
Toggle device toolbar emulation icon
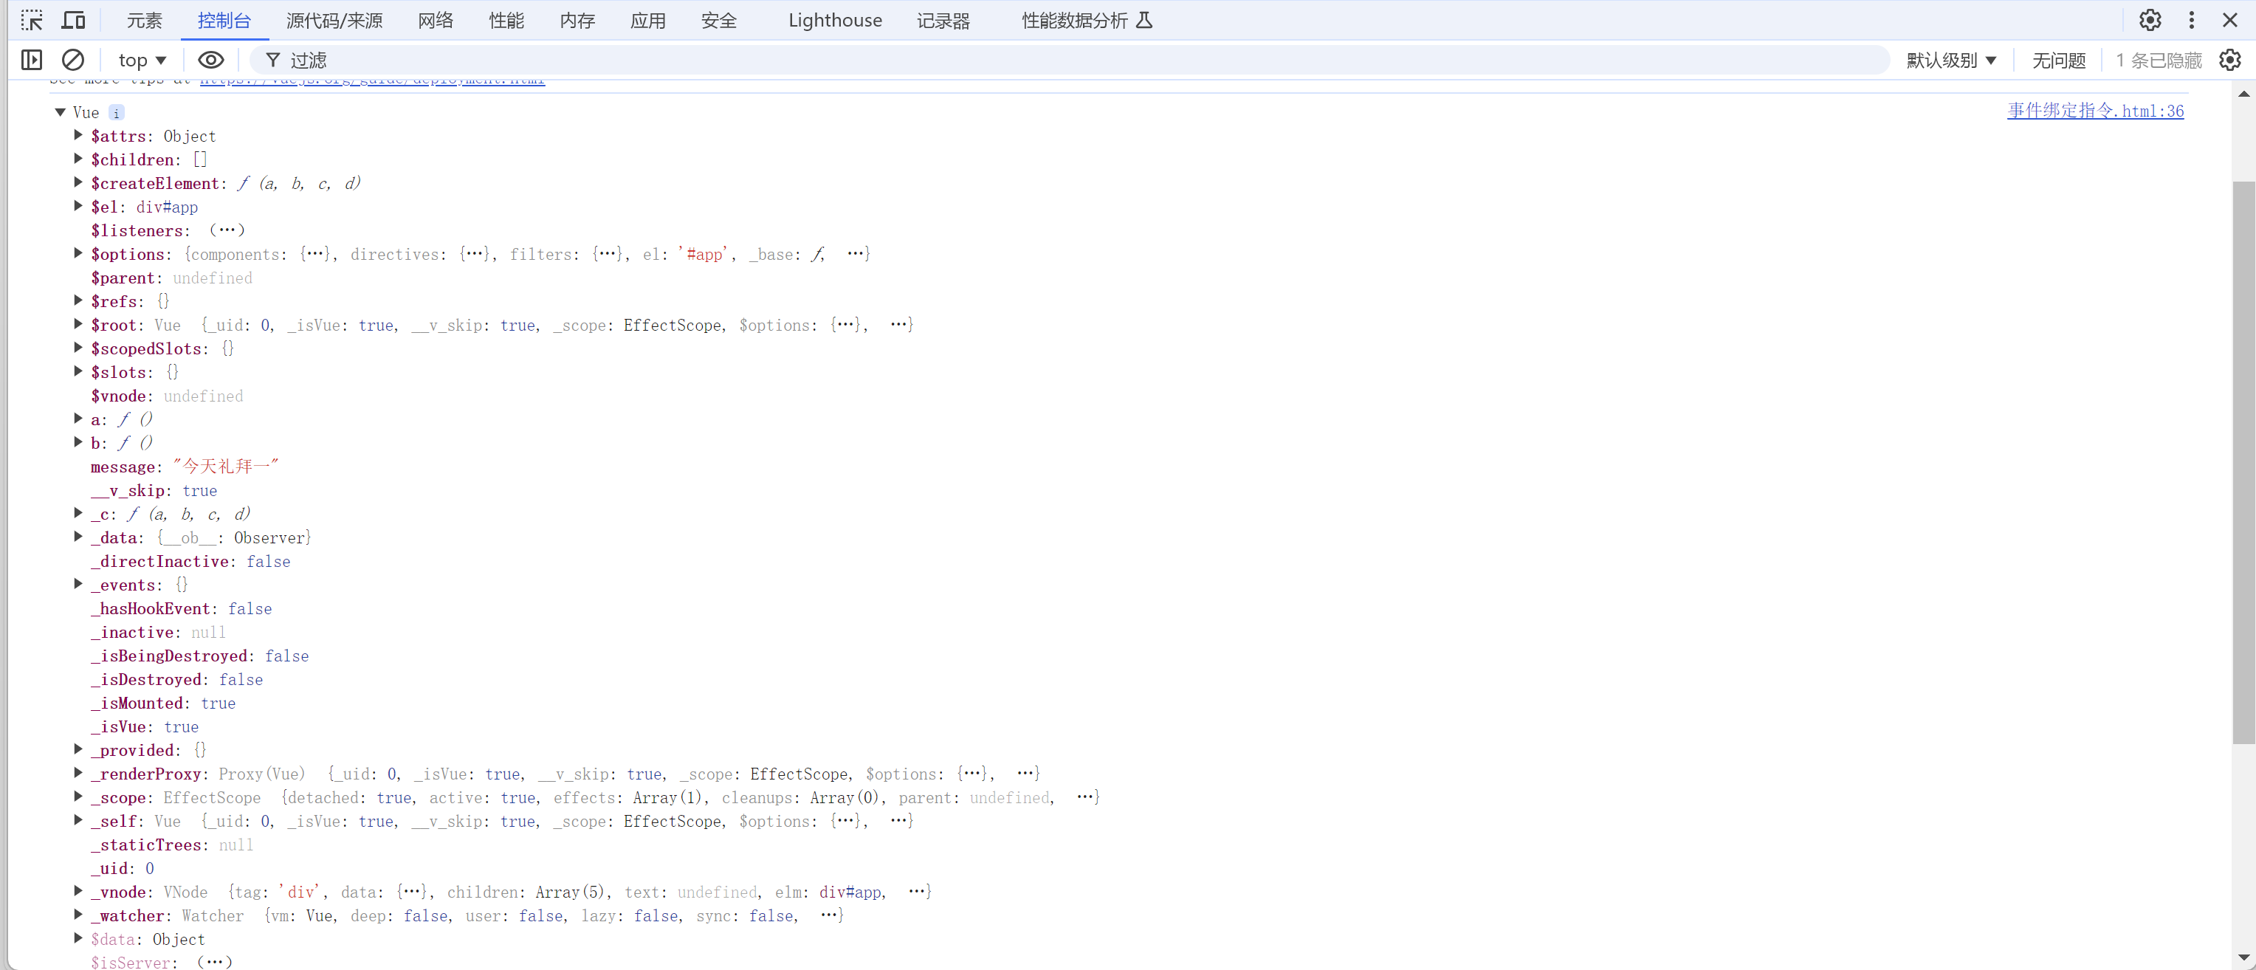[74, 20]
